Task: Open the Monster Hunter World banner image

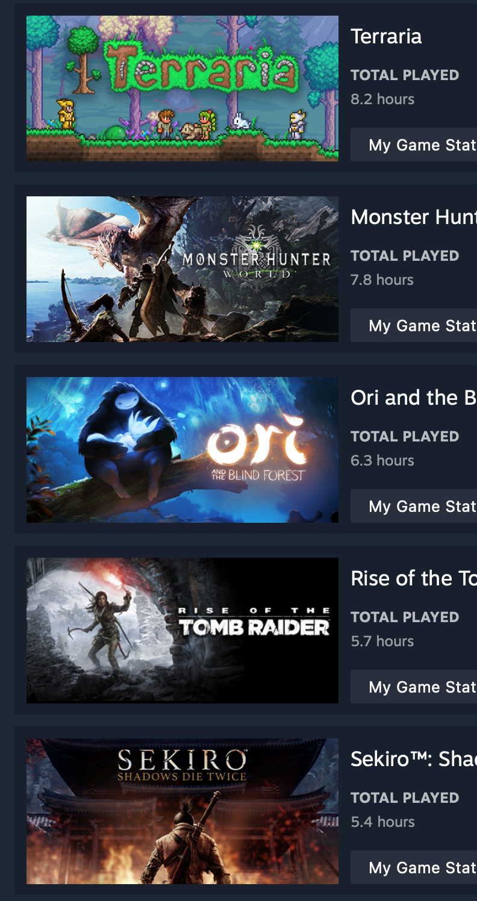Action: (x=182, y=269)
